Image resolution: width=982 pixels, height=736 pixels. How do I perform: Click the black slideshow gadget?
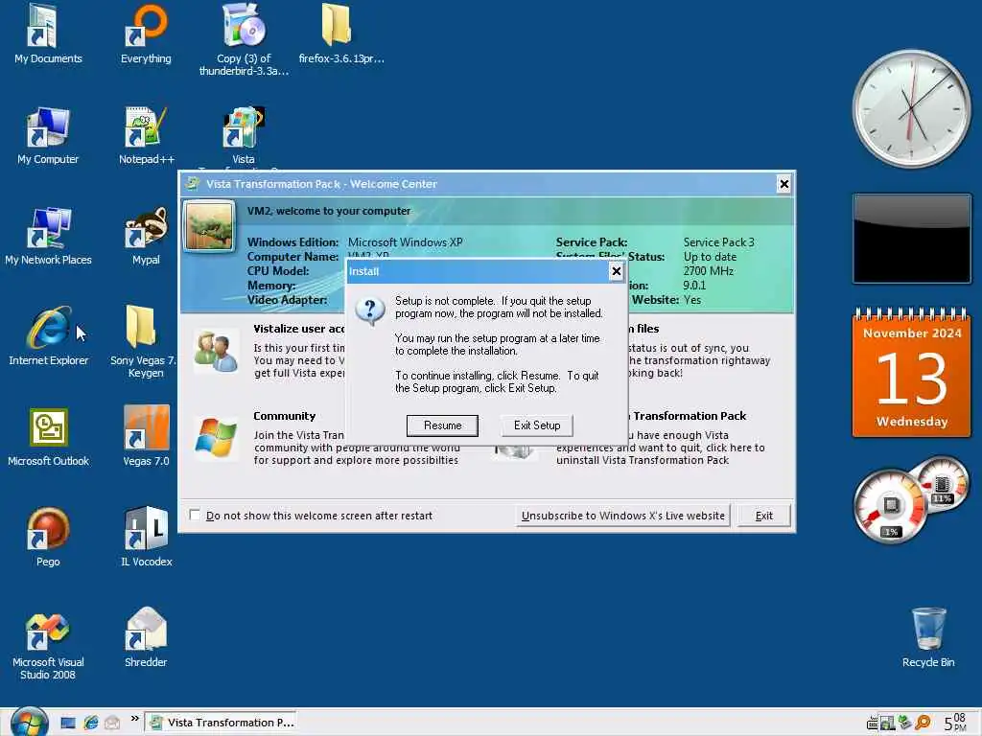912,239
